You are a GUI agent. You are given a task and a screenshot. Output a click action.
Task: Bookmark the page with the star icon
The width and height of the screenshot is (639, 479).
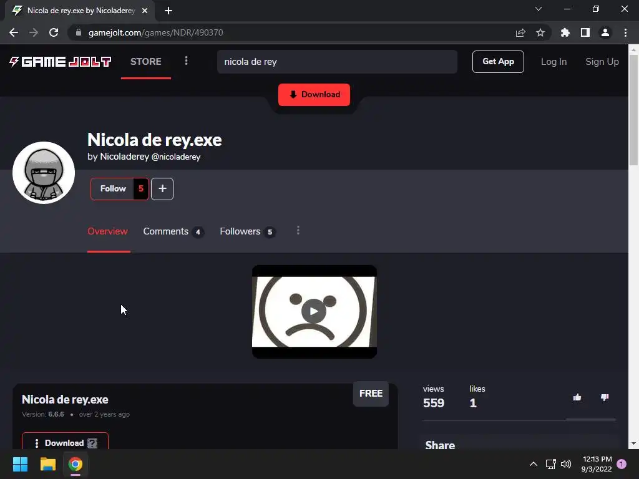[x=540, y=32]
